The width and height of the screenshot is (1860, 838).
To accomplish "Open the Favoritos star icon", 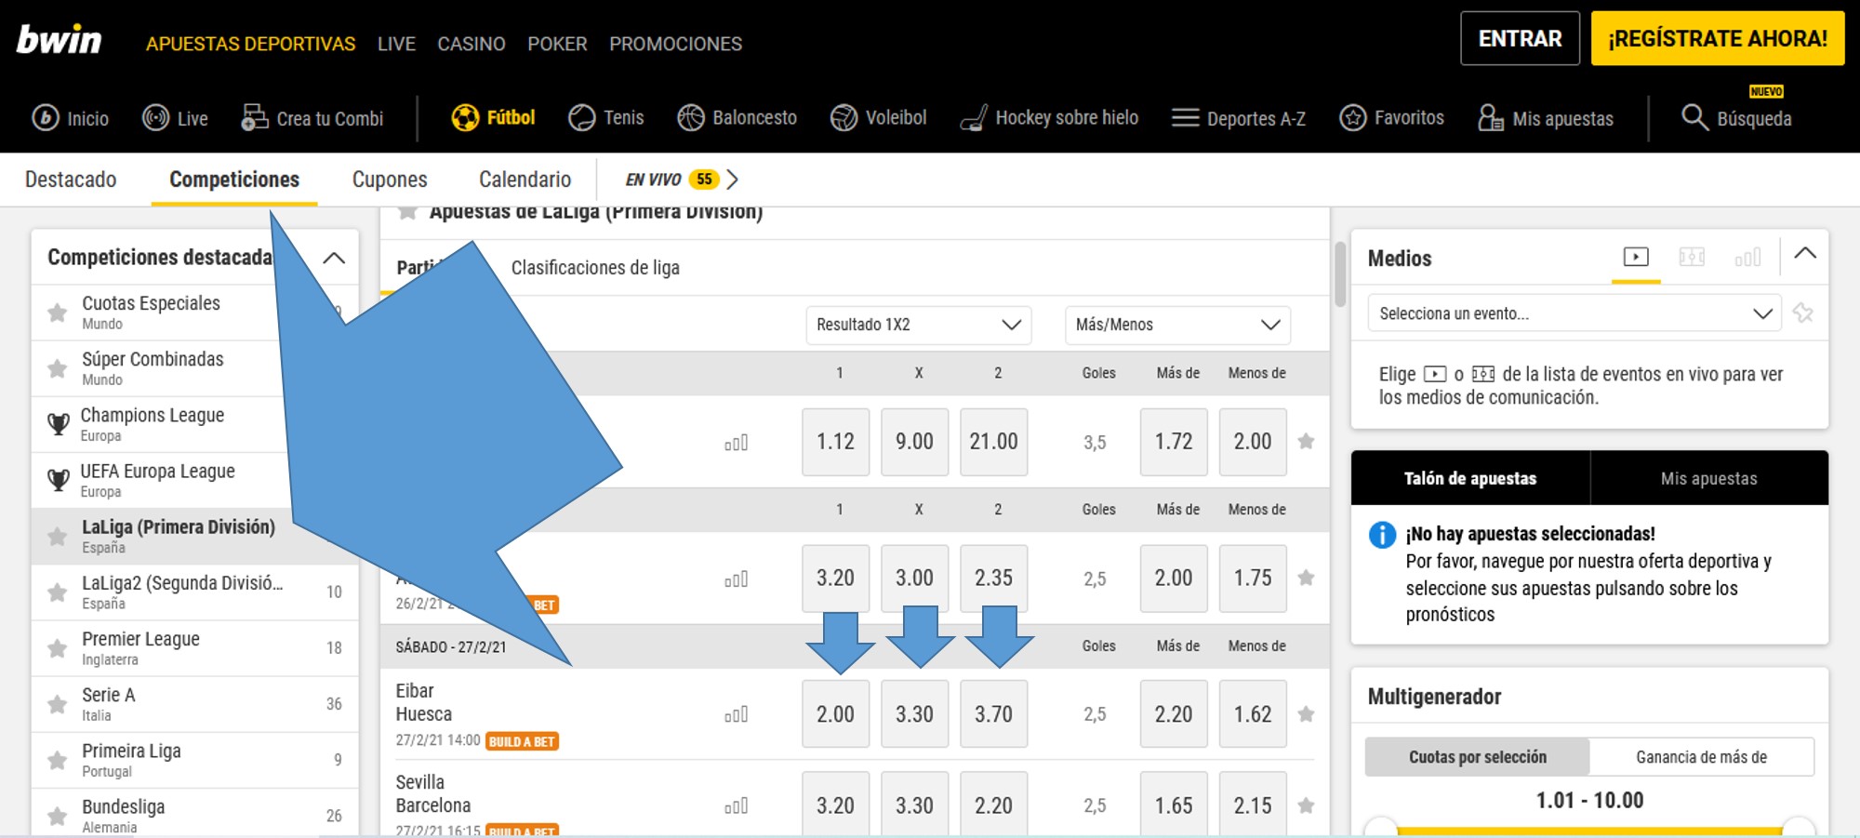I will point(1353,118).
